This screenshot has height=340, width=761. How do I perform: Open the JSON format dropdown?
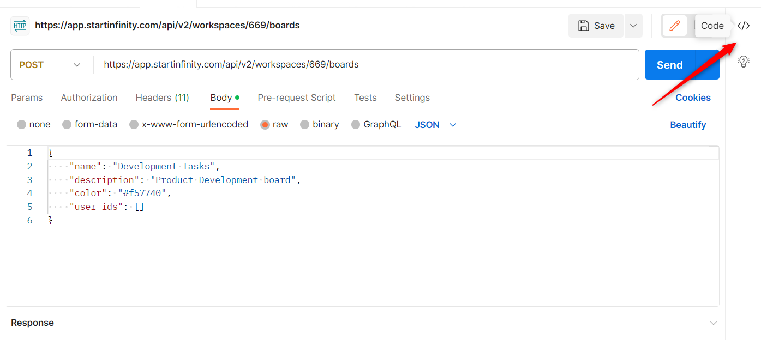tap(435, 125)
